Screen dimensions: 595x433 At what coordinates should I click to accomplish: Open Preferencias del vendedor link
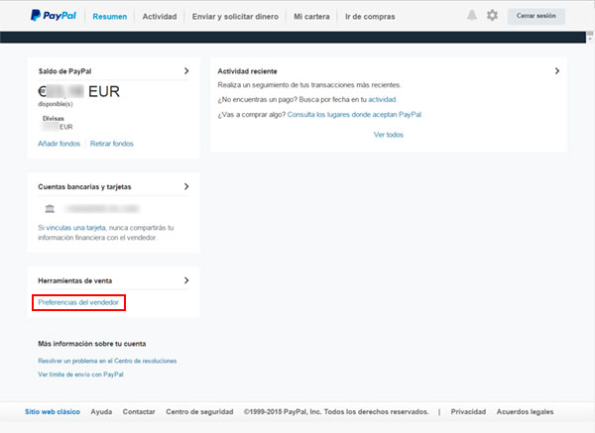78,302
